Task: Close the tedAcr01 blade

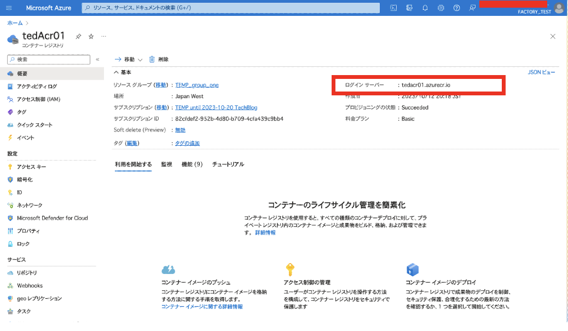Action: point(553,36)
